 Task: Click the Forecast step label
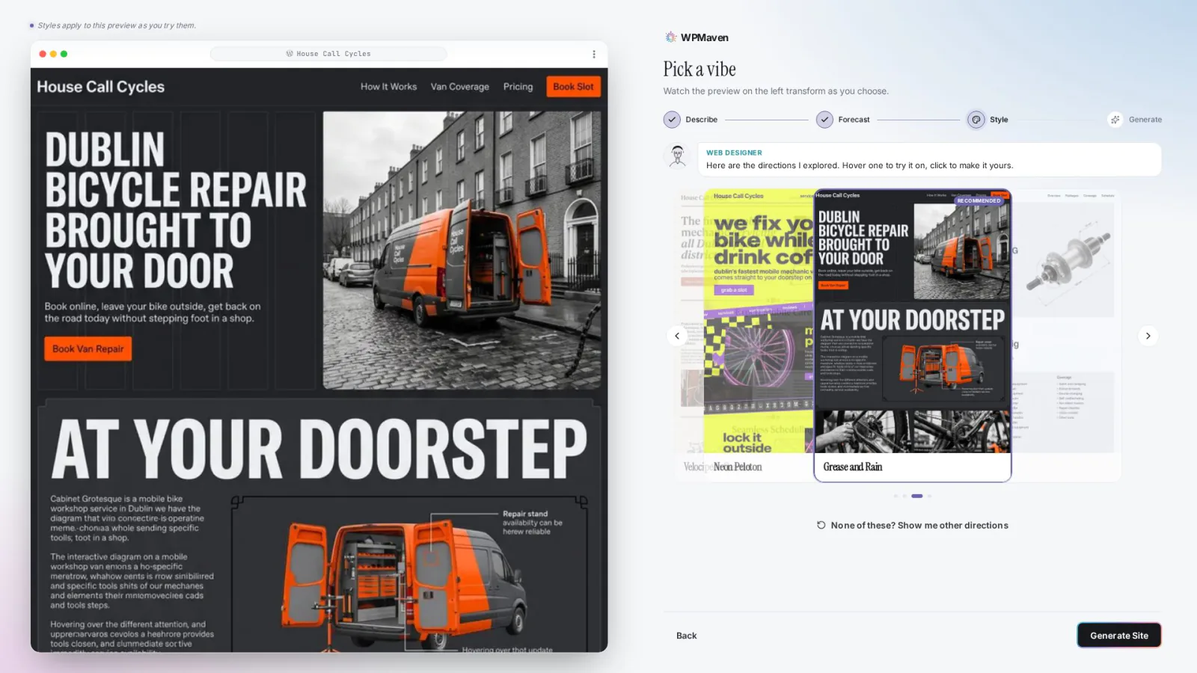click(x=854, y=120)
